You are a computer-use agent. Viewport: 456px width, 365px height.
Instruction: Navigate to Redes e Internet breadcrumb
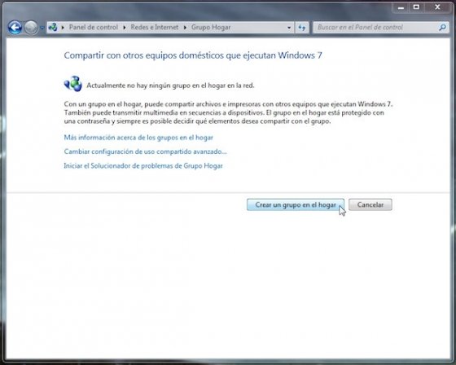coord(155,28)
